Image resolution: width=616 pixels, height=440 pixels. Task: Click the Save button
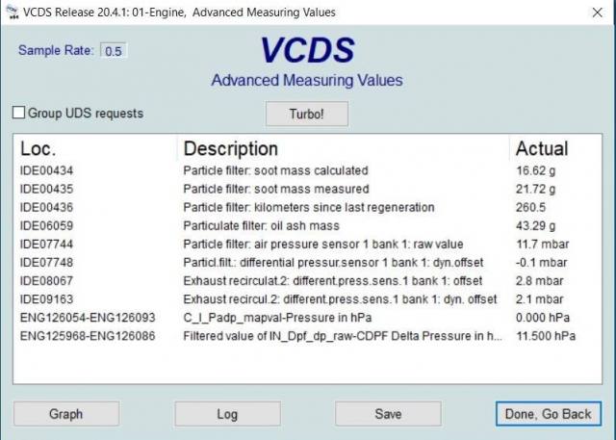[388, 414]
